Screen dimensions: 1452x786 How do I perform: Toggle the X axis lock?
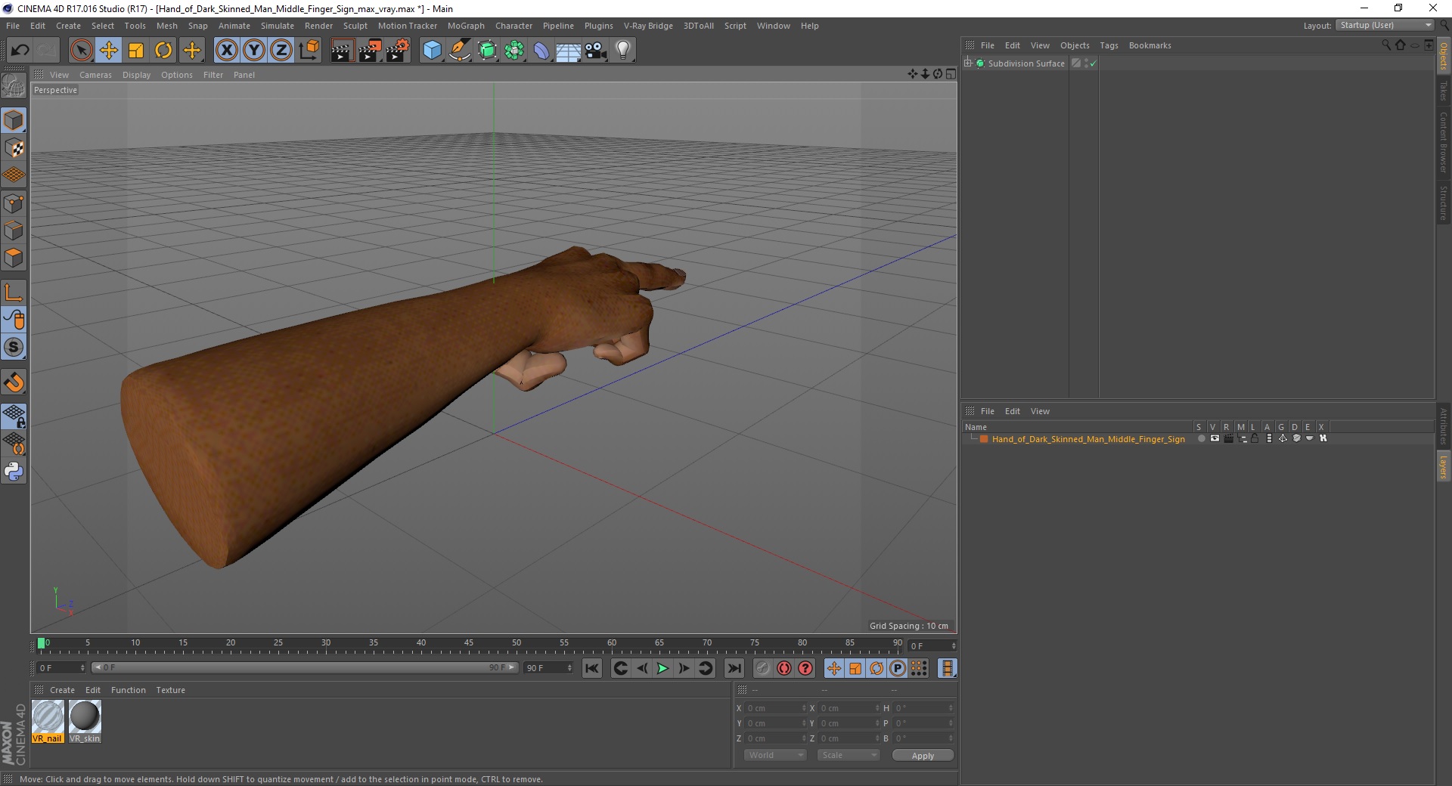click(226, 51)
